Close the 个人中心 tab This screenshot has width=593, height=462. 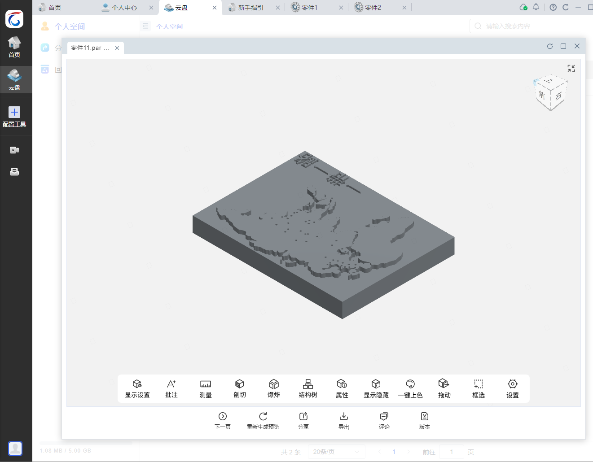tap(151, 8)
